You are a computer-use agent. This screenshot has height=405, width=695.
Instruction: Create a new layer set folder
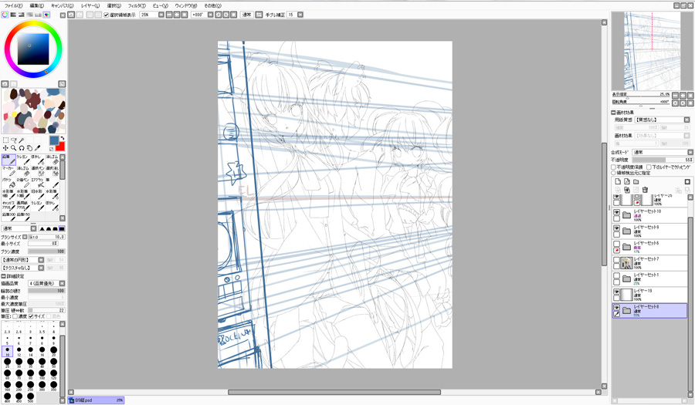point(636,181)
